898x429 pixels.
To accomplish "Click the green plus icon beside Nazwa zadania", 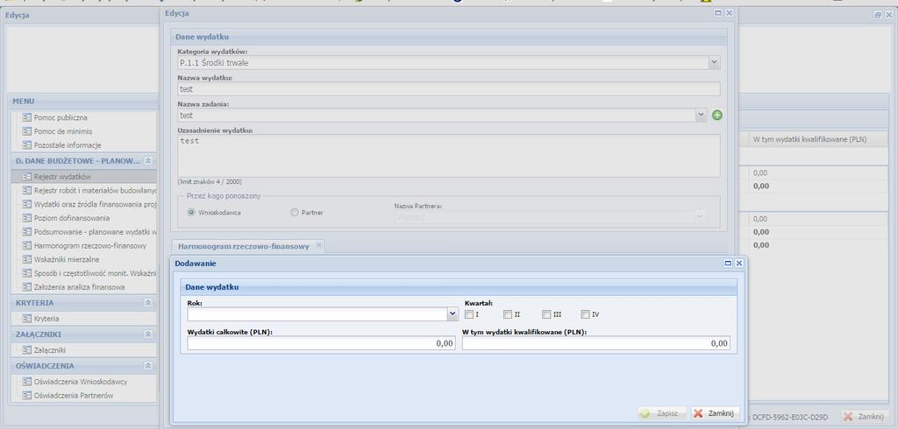I will [x=717, y=116].
